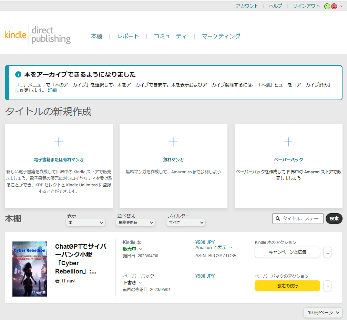
Task: Click the author text 著: IT navi
Action: (x=65, y=281)
